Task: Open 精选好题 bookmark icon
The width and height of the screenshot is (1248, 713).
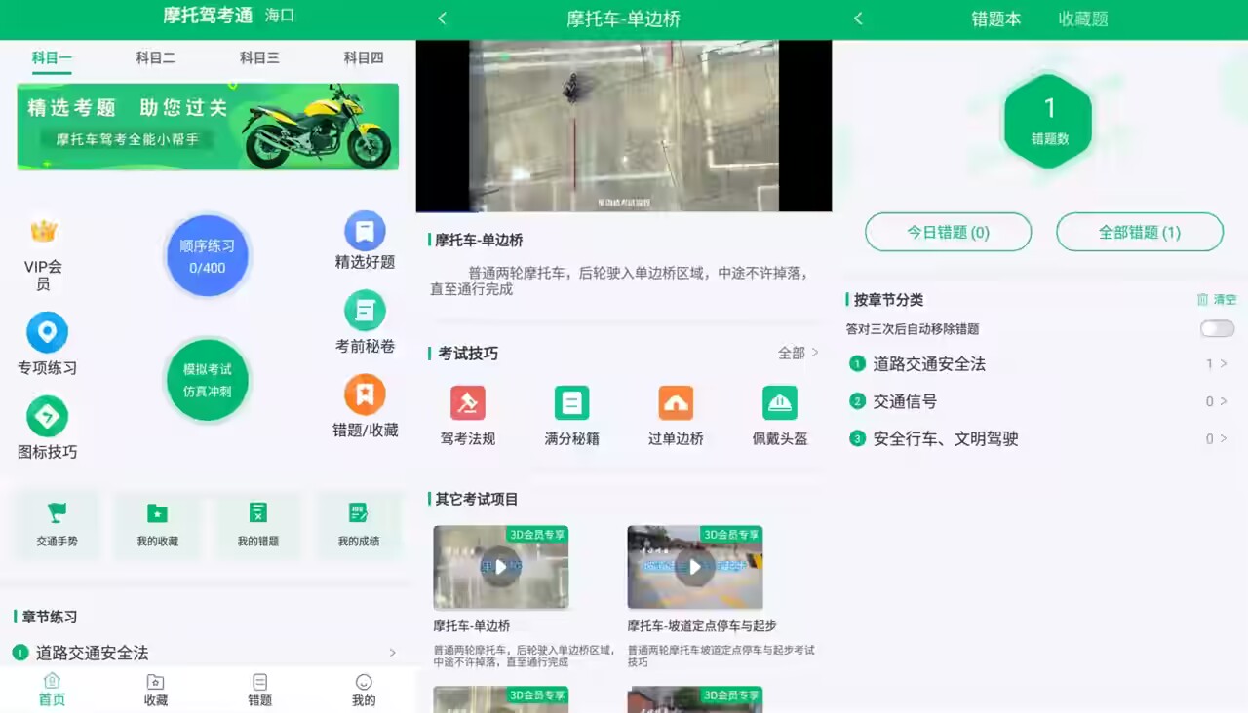Action: tap(365, 231)
